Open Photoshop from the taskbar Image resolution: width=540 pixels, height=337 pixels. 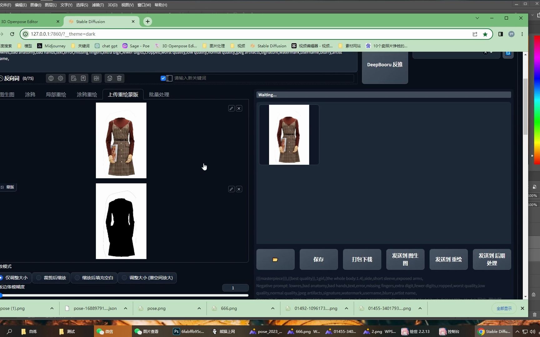tap(176, 331)
